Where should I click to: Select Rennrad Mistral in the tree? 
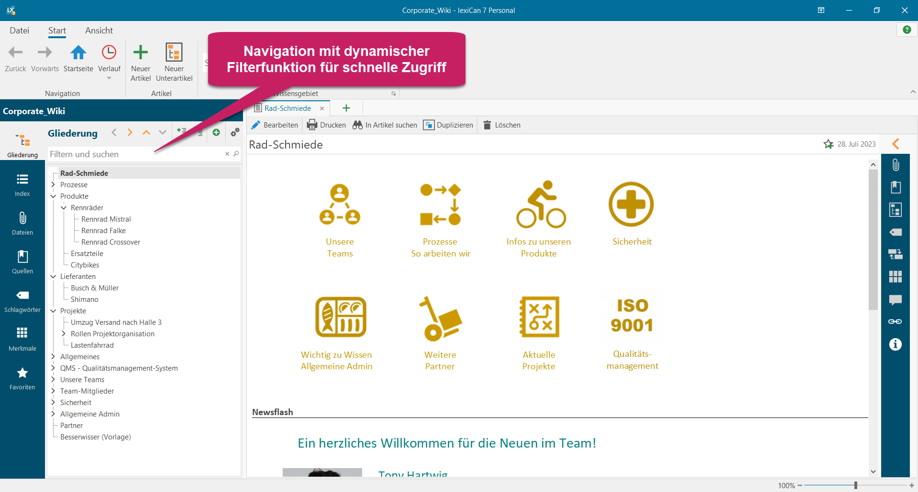[106, 219]
